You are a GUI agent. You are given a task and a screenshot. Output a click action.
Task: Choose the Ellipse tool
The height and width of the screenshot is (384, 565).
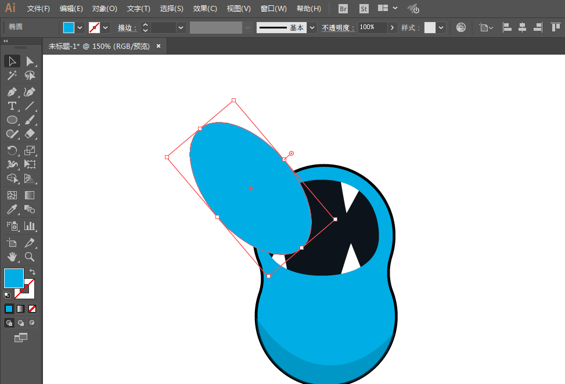coord(12,120)
